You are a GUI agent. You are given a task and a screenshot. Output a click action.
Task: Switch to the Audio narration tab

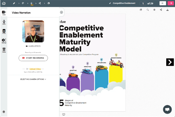pyautogui.click(x=4, y=22)
